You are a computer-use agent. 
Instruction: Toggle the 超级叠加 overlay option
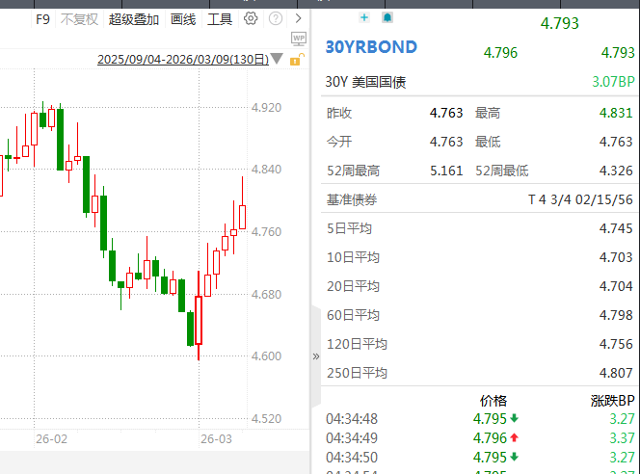(134, 18)
